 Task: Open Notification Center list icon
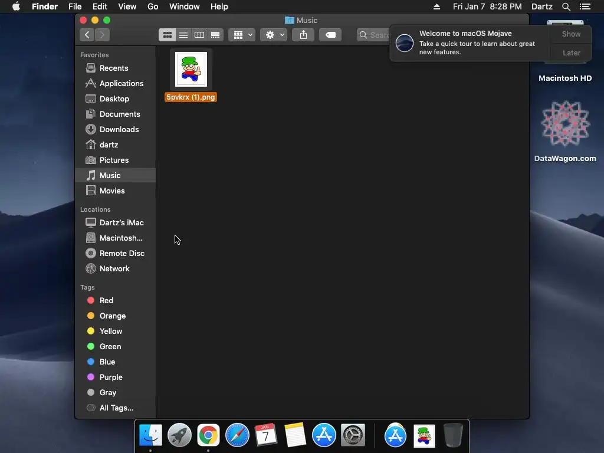click(x=585, y=6)
